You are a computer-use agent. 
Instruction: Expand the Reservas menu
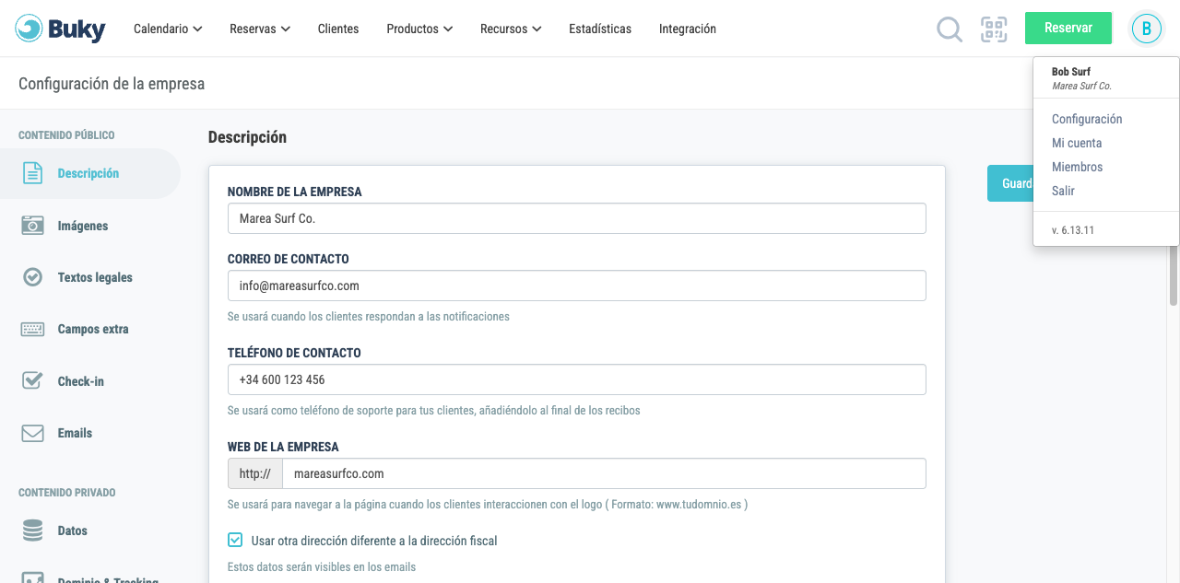pos(260,29)
